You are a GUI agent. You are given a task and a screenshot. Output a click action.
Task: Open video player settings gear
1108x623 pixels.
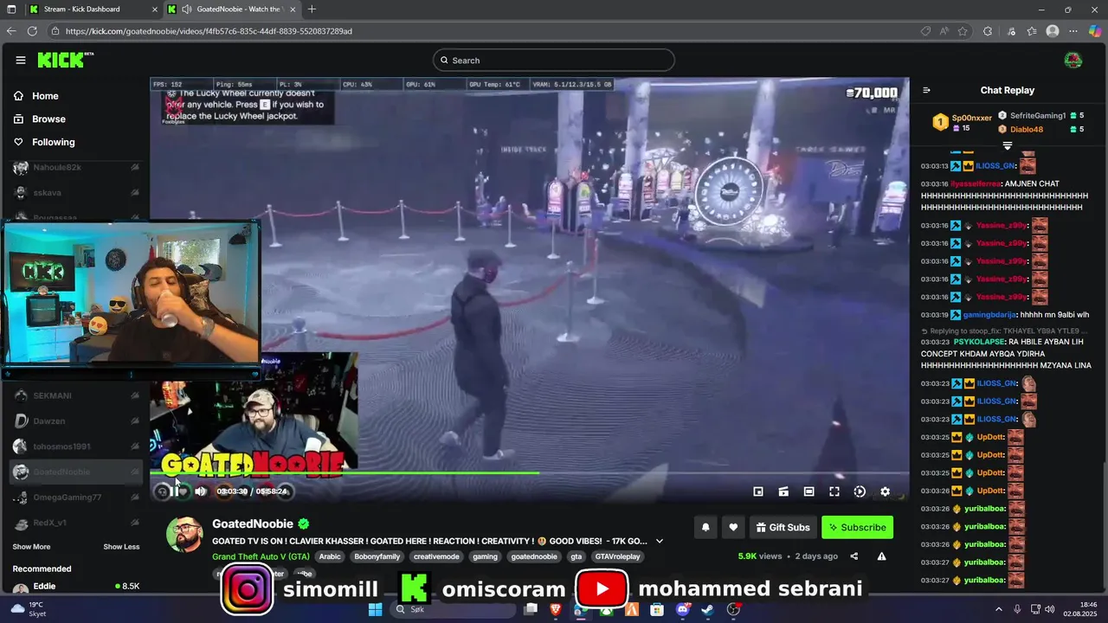click(x=885, y=491)
